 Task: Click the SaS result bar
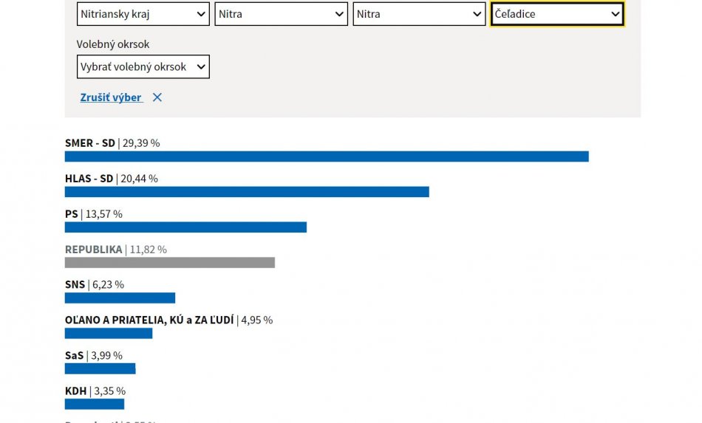100,368
